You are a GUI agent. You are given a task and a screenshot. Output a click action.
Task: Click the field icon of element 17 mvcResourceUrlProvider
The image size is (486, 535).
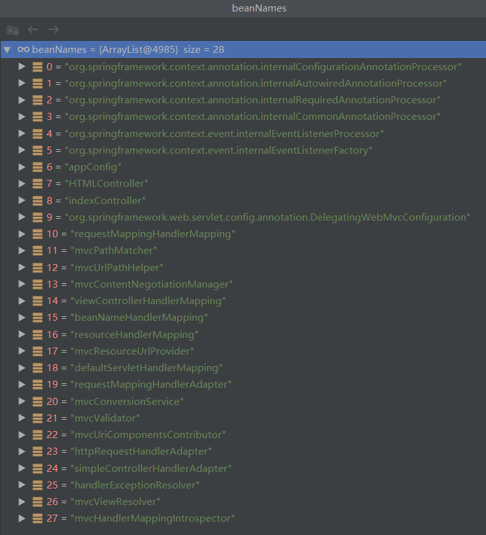(x=37, y=351)
